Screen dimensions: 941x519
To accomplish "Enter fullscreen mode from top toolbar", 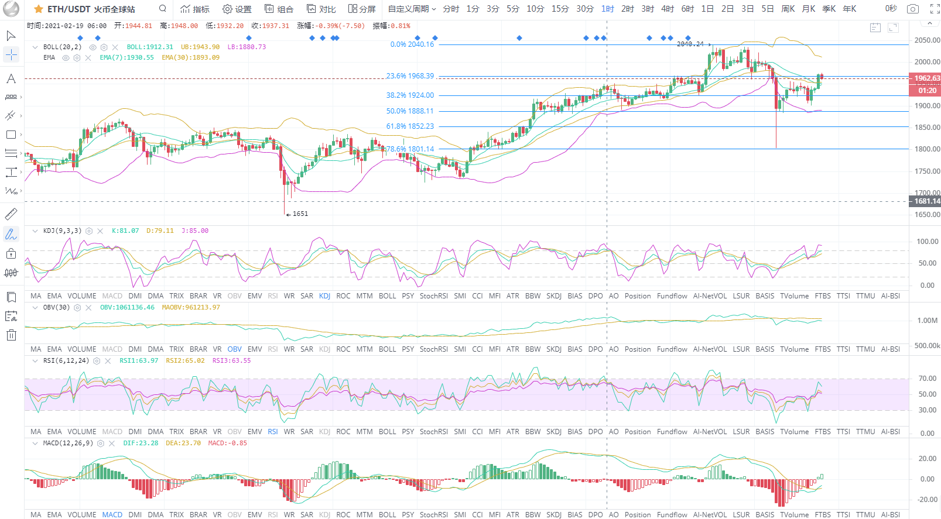I will (x=935, y=9).
